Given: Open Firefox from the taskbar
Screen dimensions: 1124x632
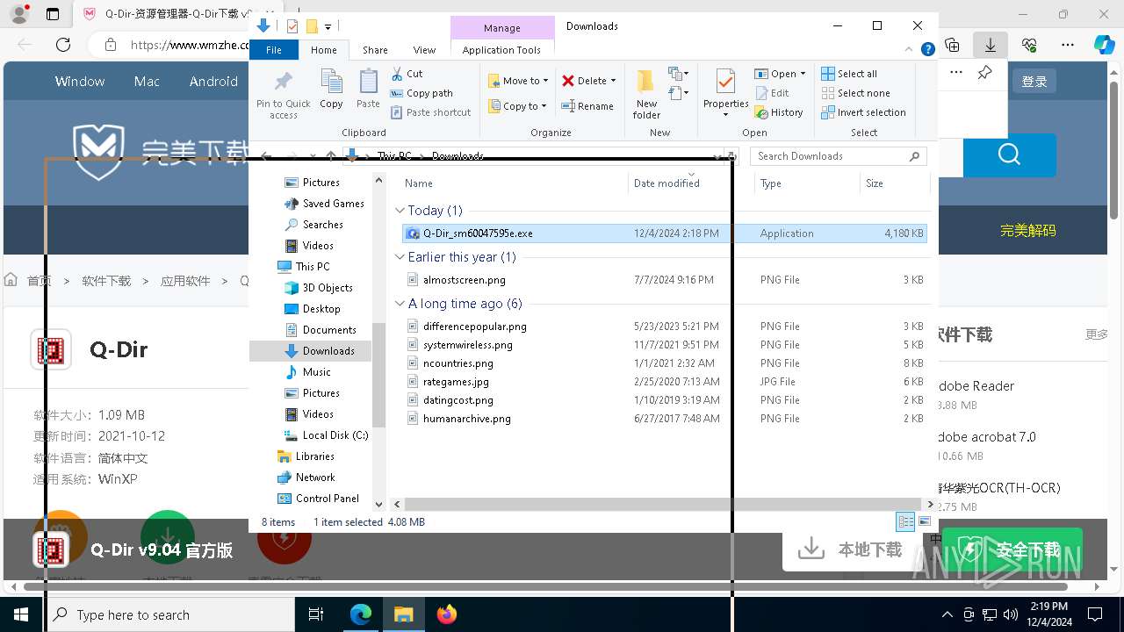Looking at the screenshot, I should pos(446,614).
